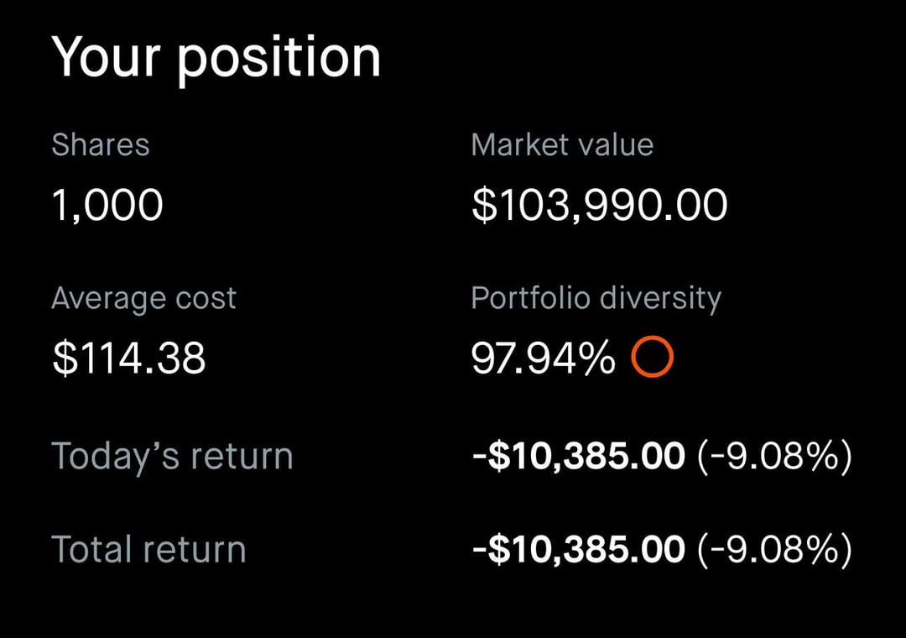Click 'diversity' in Portfolio diversity label

[663, 299]
